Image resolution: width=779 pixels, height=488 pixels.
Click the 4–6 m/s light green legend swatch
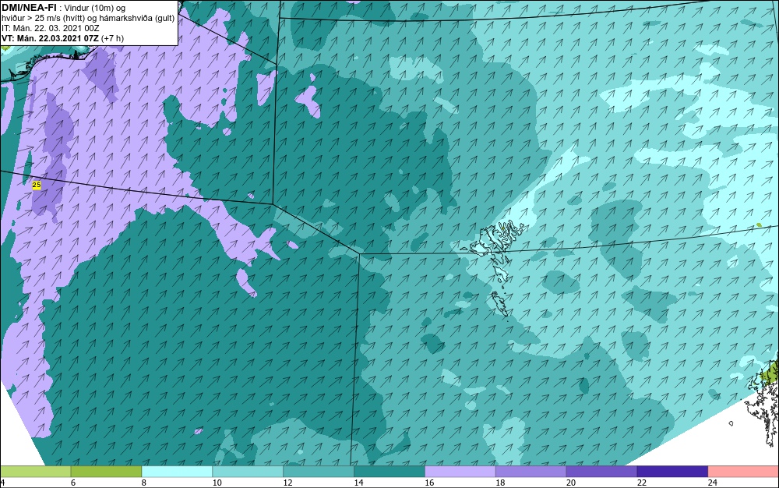[x=35, y=472]
